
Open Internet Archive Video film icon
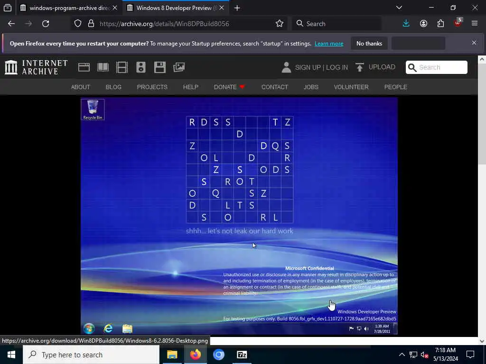point(122,67)
